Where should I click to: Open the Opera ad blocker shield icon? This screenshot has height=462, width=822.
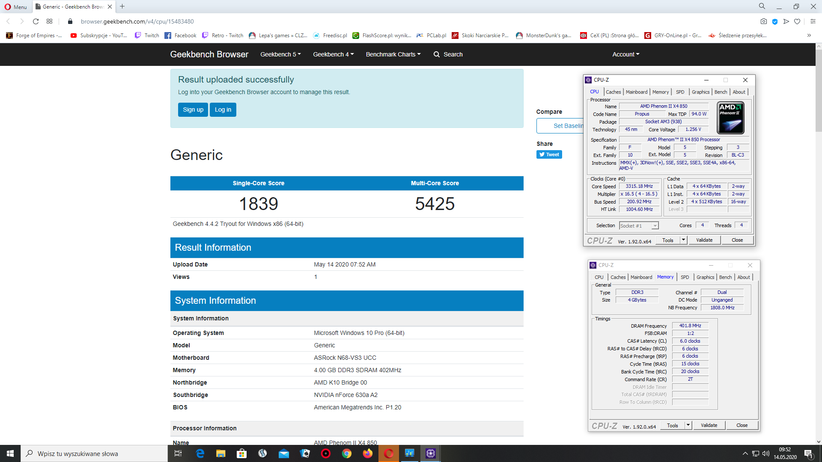click(x=775, y=21)
